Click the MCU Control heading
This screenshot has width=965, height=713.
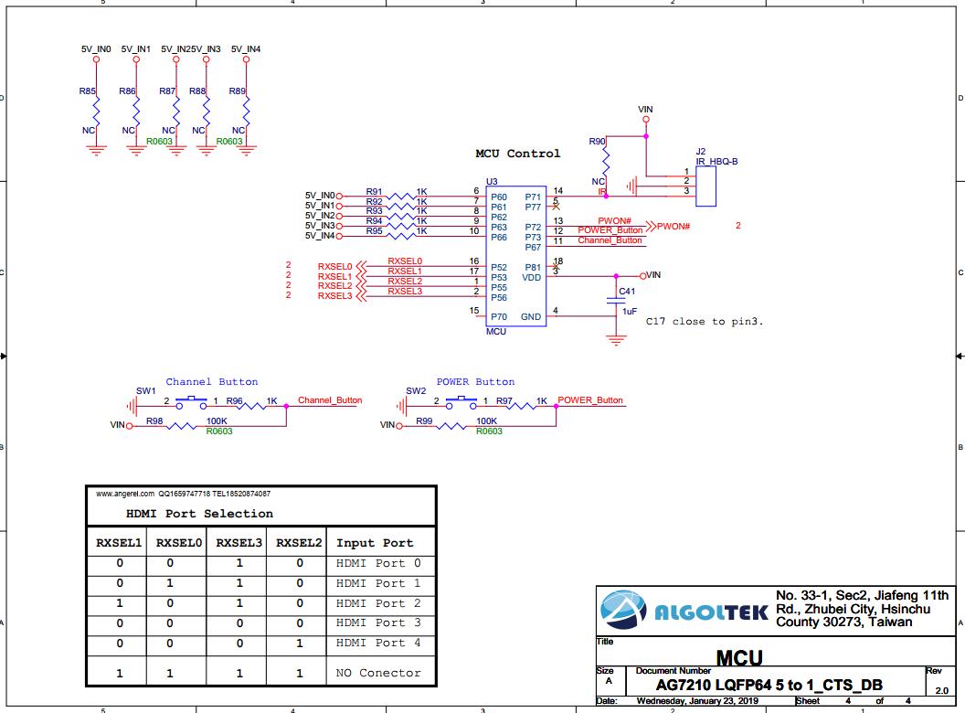pos(517,154)
